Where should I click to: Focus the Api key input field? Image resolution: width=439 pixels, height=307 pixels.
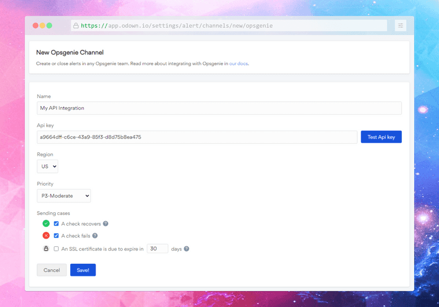[x=197, y=137]
